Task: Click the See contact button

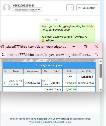Action: point(87,8)
